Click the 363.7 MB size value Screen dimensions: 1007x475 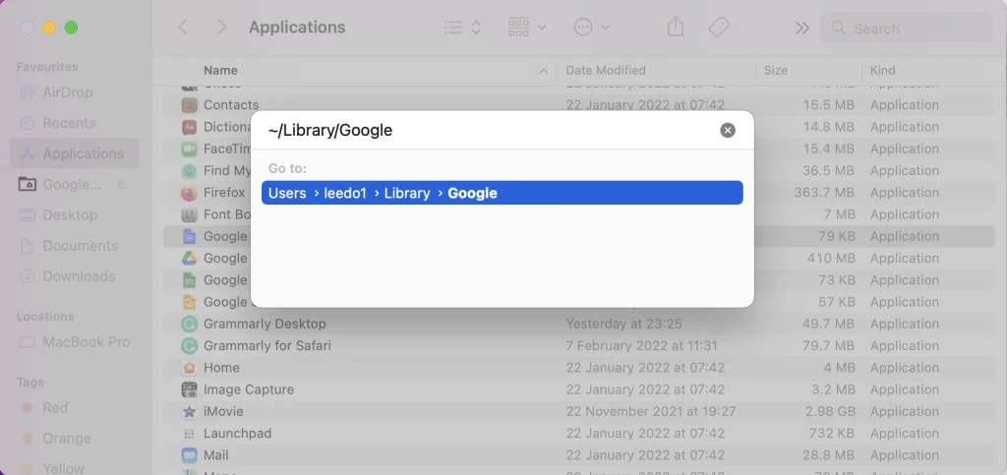[825, 193]
